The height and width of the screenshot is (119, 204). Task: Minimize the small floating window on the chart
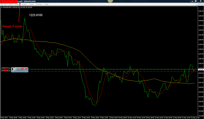click(16, 69)
